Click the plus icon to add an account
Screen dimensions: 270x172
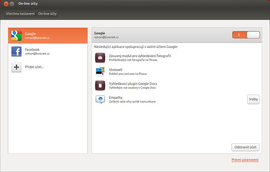16,67
